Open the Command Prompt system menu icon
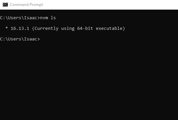The height and width of the screenshot is (120, 178). point(5,5)
